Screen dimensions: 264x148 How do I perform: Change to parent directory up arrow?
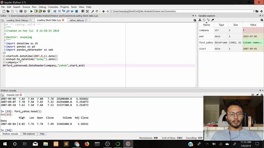point(261,11)
